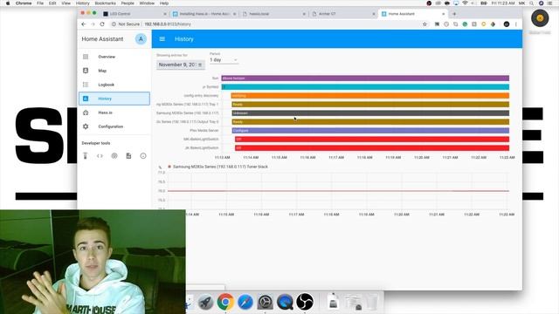Click the Configuration sidebar label
559x314 pixels.
click(111, 126)
